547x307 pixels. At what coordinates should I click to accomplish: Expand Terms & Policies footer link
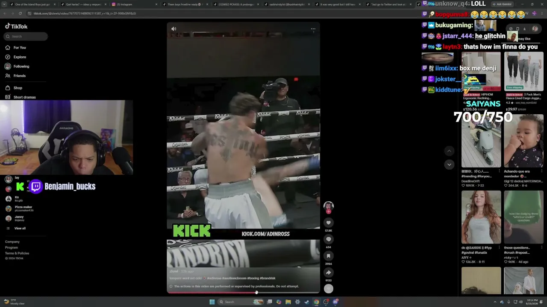pos(17,253)
